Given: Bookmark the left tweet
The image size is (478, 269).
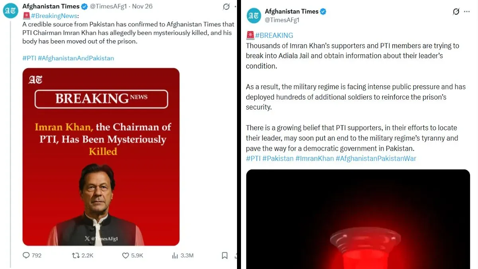Looking at the screenshot, I should (225, 255).
